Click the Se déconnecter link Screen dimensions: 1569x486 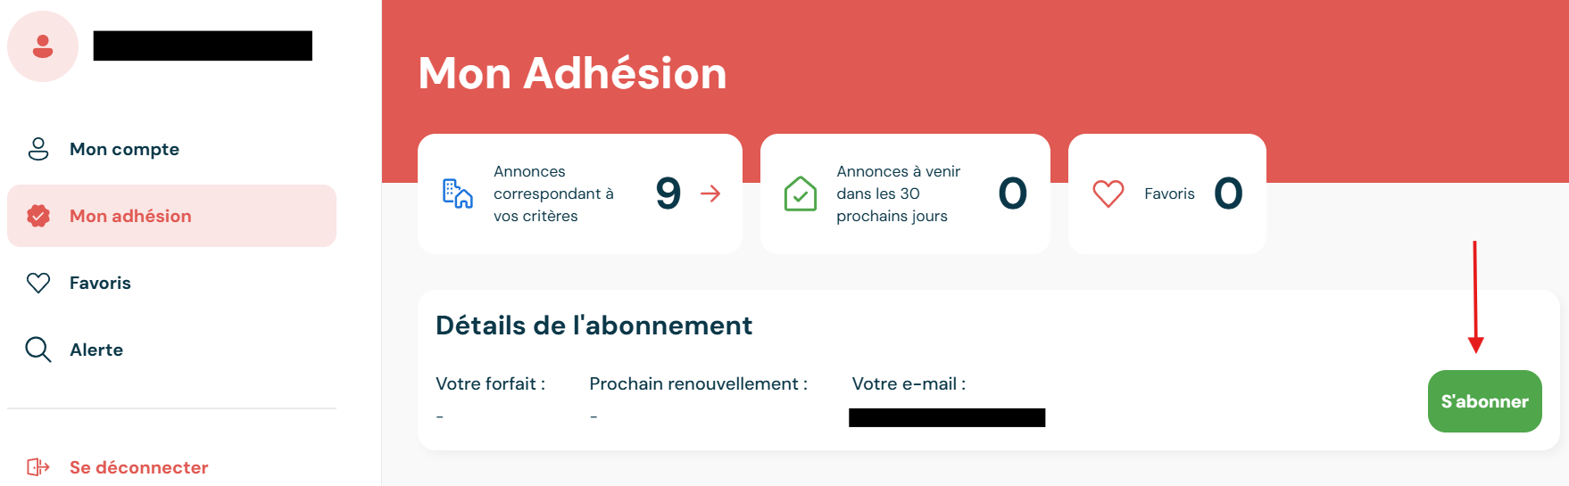coord(138,467)
